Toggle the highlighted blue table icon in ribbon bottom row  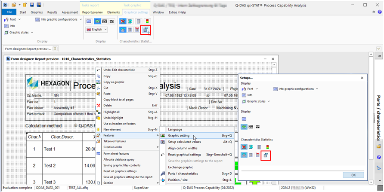(x=123, y=30)
